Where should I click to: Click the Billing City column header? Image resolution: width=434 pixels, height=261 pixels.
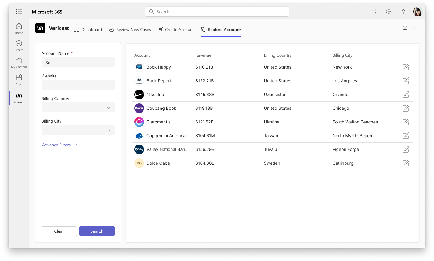click(342, 55)
